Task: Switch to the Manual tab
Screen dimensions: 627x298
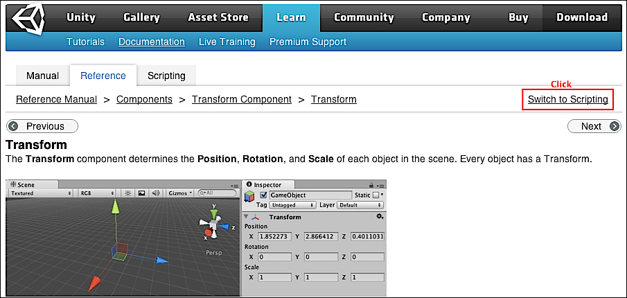Action: (42, 76)
